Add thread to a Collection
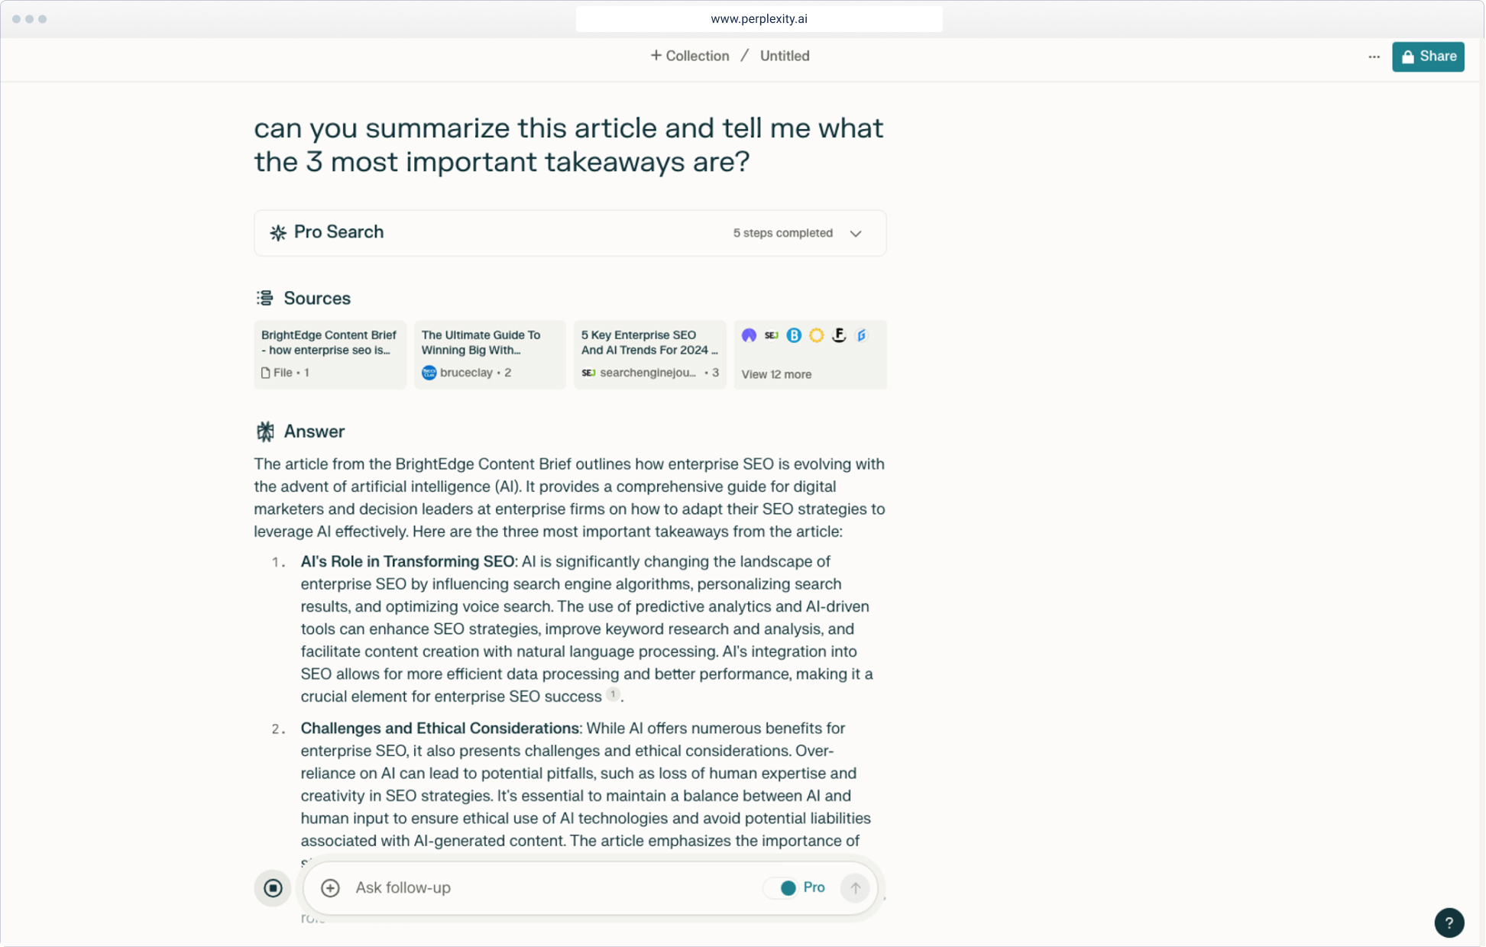This screenshot has height=947, width=1486. (x=689, y=56)
